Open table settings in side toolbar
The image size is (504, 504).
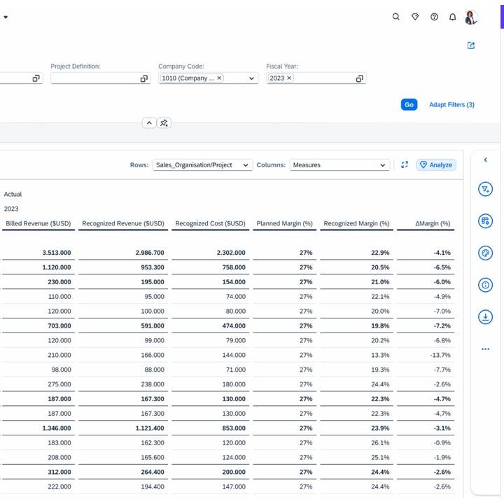pyautogui.click(x=485, y=221)
